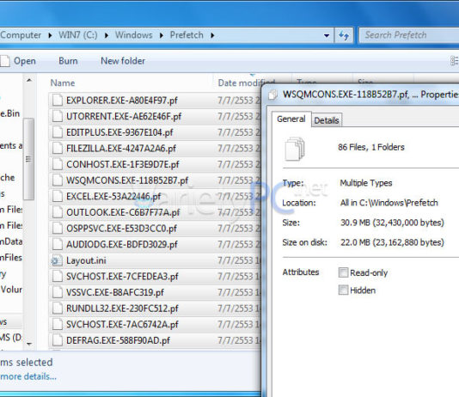
Task: Select the file name OSPPSVC.EXE-E53D3CC0.pf
Action: tap(121, 229)
